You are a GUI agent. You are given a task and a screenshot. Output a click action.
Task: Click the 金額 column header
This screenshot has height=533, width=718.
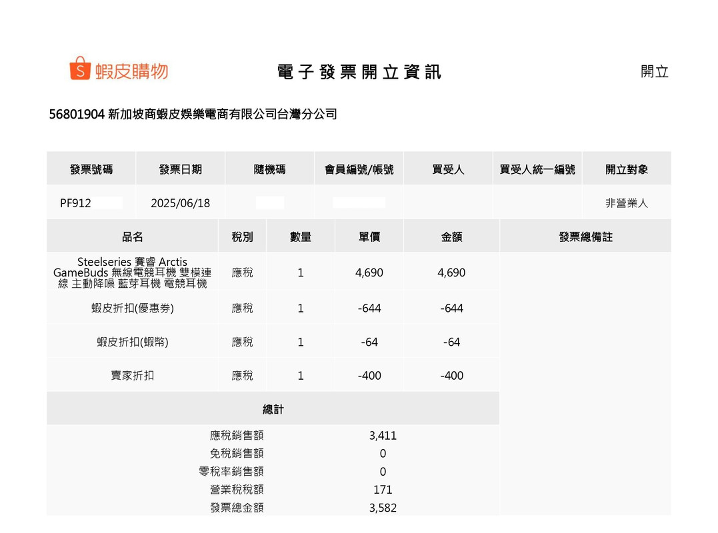451,237
